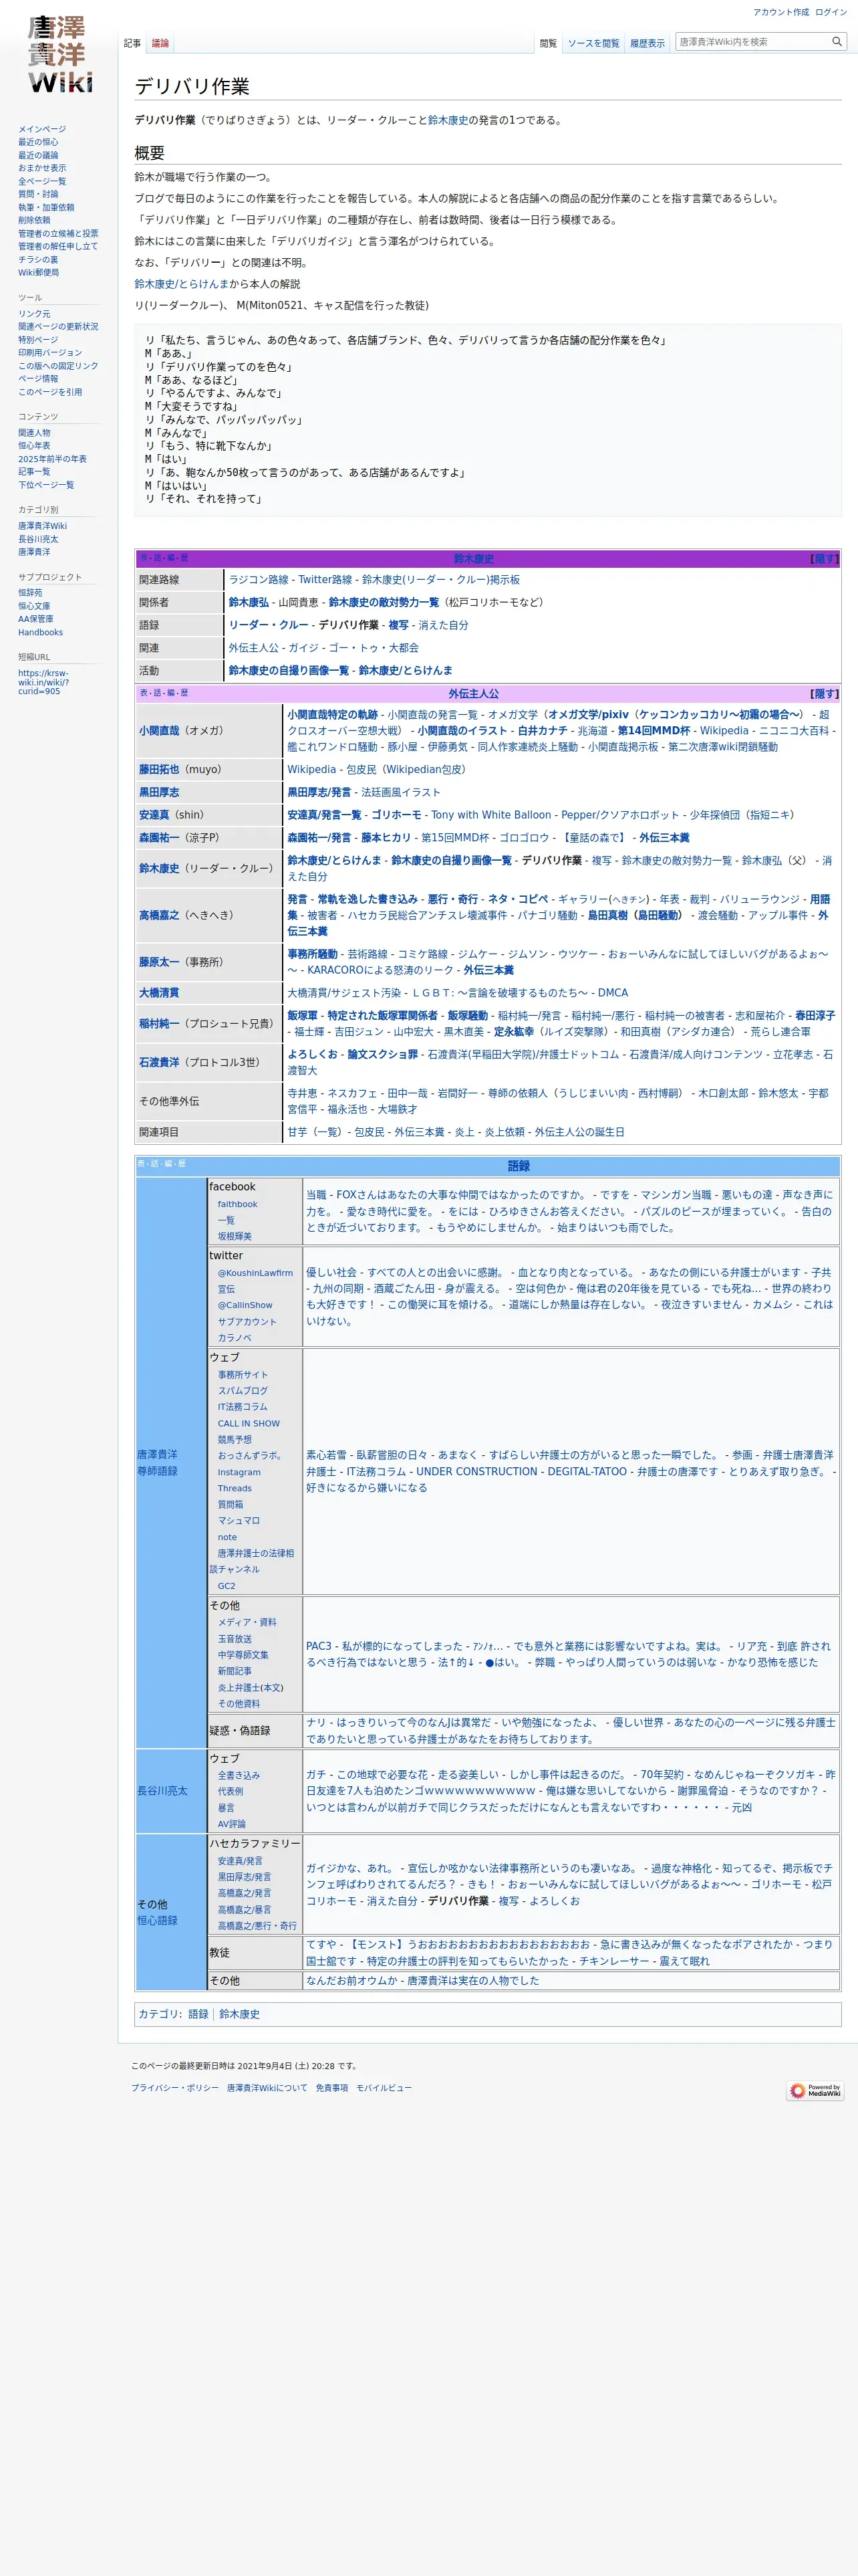Click the Powered by MediaWiki badge
This screenshot has width=858, height=2576.
tap(815, 2090)
